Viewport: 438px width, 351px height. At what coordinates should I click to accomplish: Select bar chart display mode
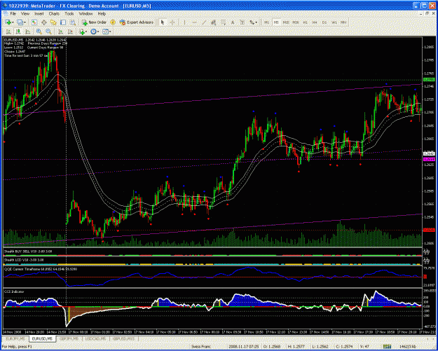click(8, 32)
